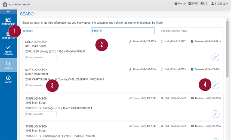Viewport: 231px width, 140px height.
Task: Click Mary Johnson's home phone icon
Action: (130, 69)
